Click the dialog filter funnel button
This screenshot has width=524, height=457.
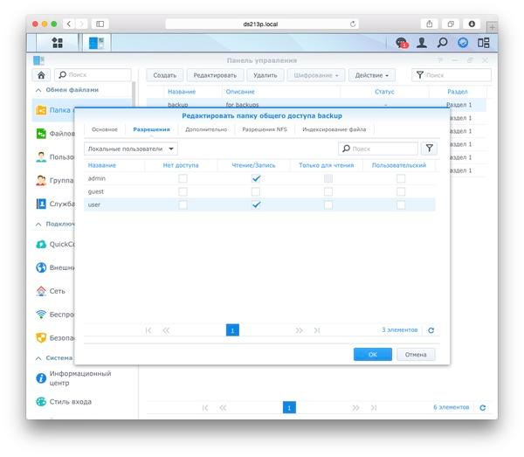[x=429, y=149]
